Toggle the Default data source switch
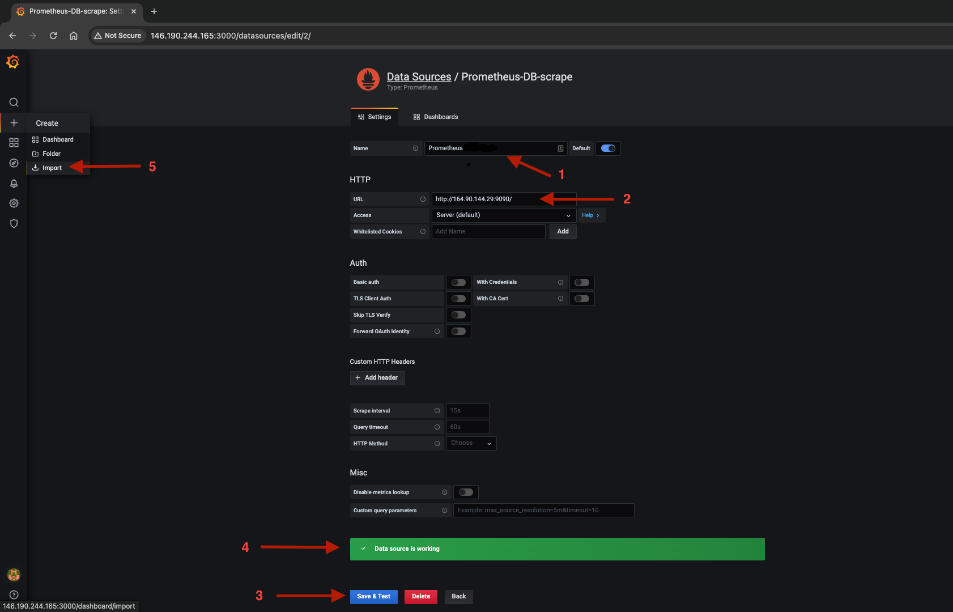953x612 pixels. pos(608,148)
